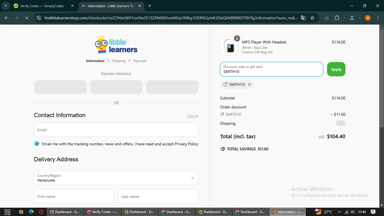The height and width of the screenshot is (216, 384).
Task: Open Chrome Labs flask icon
Action: point(352,18)
